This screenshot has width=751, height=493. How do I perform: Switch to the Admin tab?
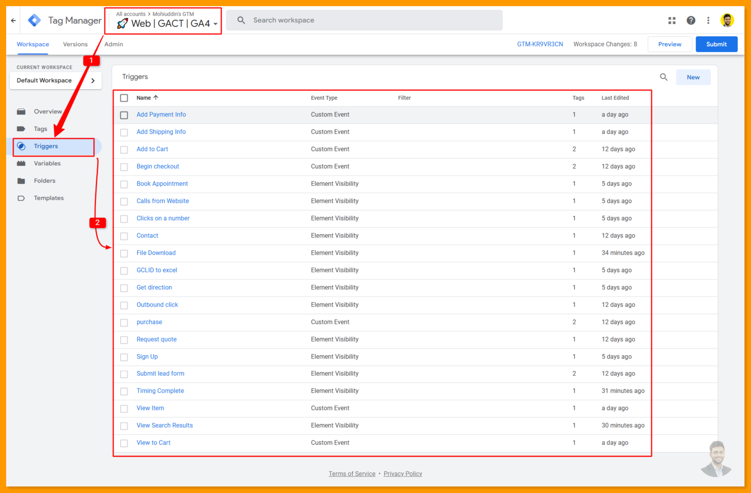click(113, 44)
